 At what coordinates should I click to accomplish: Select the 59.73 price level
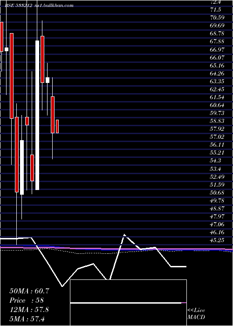[217, 113]
